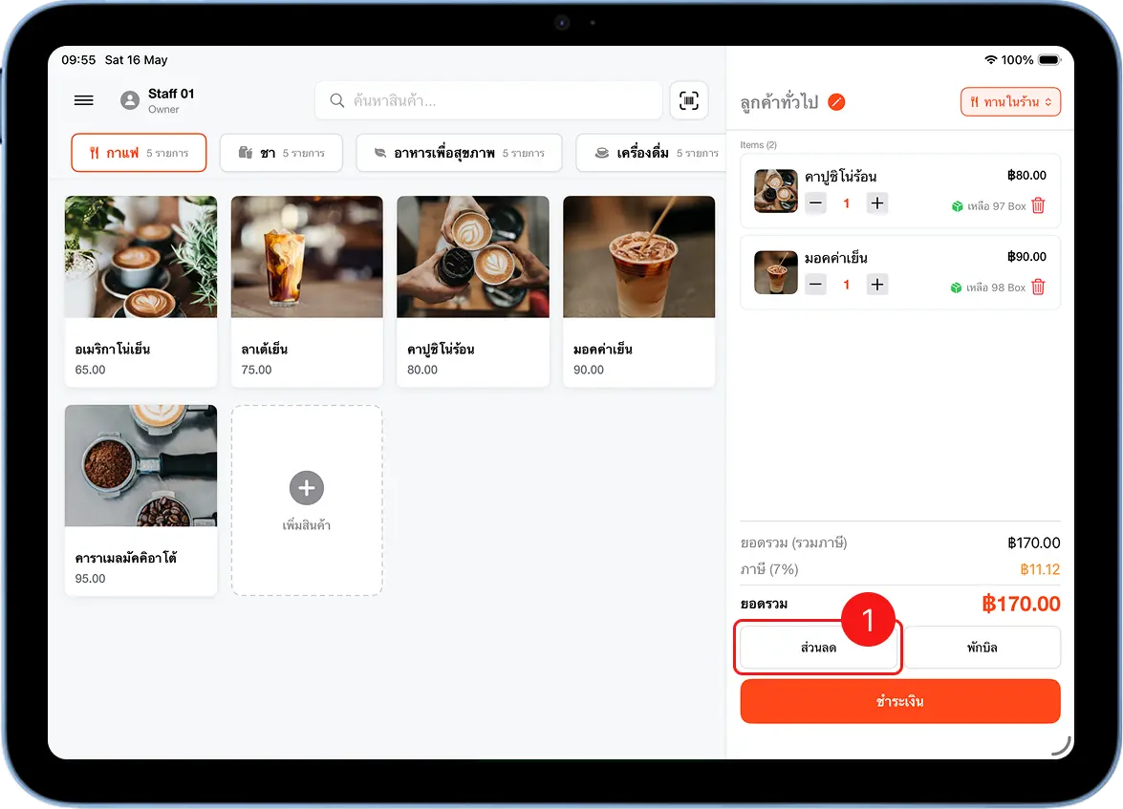The height and width of the screenshot is (809, 1123).
Task: Click the Items (2) label
Action: coord(759,144)
